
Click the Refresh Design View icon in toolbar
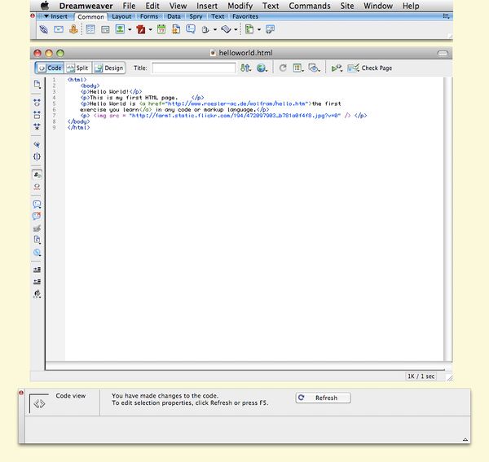283,68
